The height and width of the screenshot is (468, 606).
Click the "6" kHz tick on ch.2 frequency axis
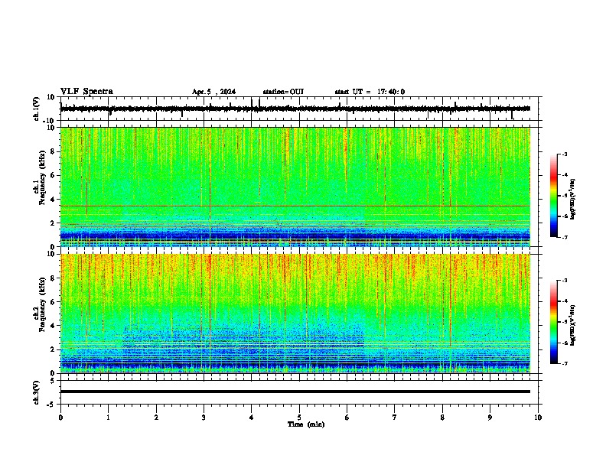click(53, 301)
